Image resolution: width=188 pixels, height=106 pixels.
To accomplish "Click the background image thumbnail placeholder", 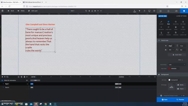I will tap(171, 87).
